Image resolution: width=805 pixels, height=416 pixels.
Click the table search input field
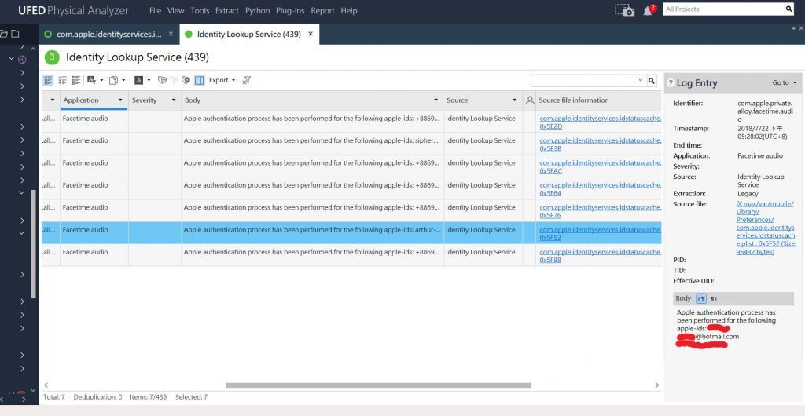(584, 80)
